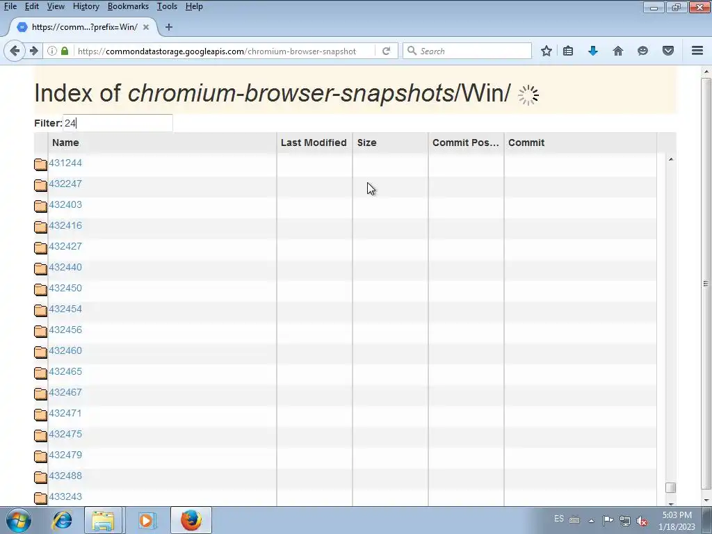Show bookmarks list icon in toolbar
712x534 pixels.
[568, 51]
